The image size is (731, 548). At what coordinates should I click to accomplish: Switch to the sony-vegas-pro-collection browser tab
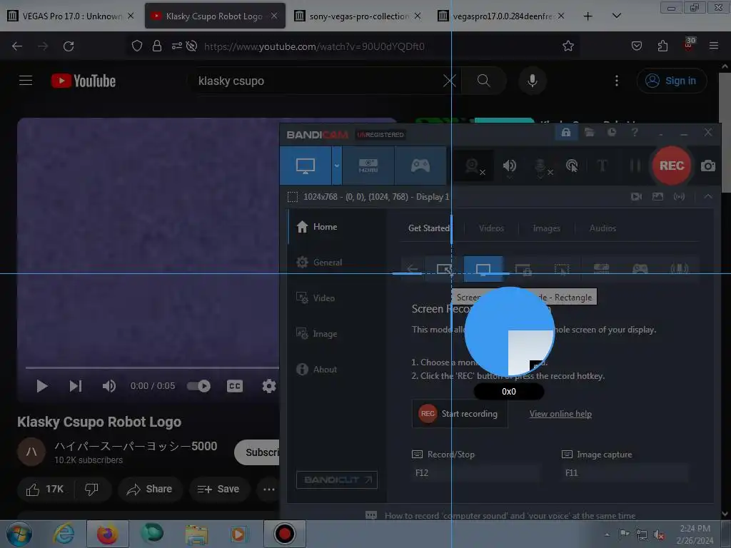click(x=358, y=16)
